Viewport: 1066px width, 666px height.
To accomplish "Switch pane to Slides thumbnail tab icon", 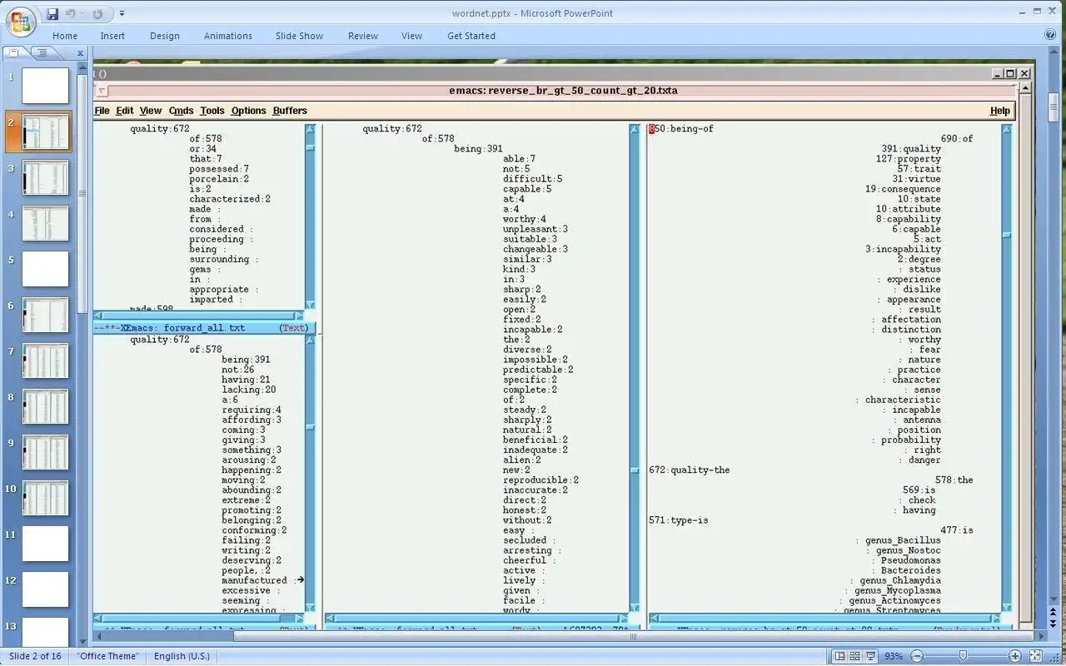I will (13, 52).
